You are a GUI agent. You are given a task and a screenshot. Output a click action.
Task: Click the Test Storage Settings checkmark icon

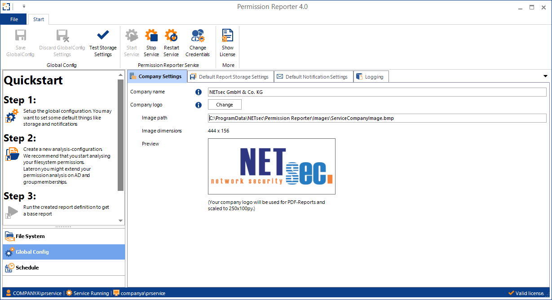[x=103, y=35]
